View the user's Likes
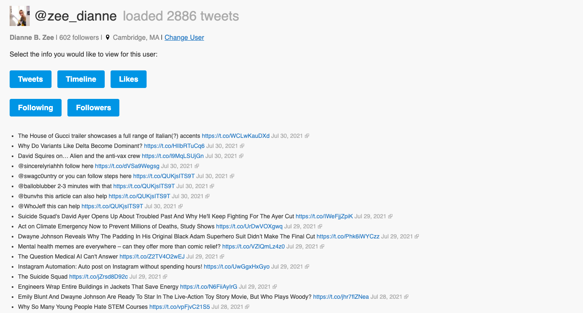 point(129,79)
